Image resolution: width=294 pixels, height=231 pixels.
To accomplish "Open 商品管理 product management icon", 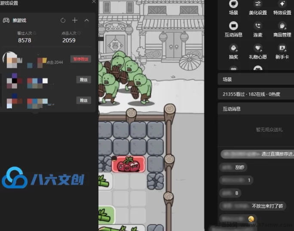I will pyautogui.click(x=282, y=26).
